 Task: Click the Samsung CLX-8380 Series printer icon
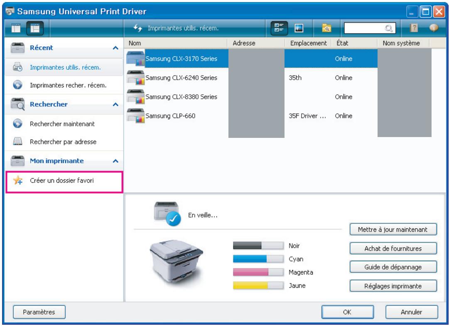[135, 97]
